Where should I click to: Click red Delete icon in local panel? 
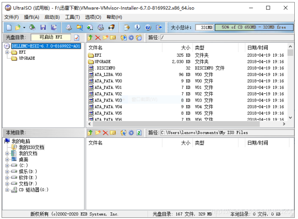point(105,133)
